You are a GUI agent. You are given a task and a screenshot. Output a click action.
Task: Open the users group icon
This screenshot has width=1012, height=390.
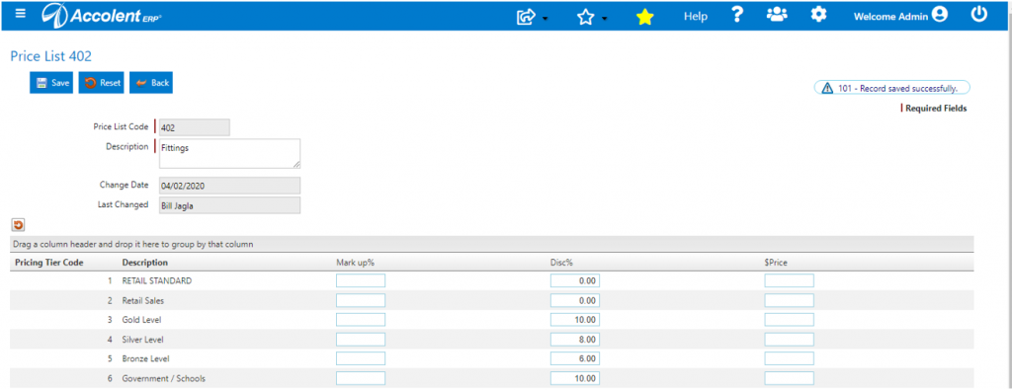[x=777, y=15]
